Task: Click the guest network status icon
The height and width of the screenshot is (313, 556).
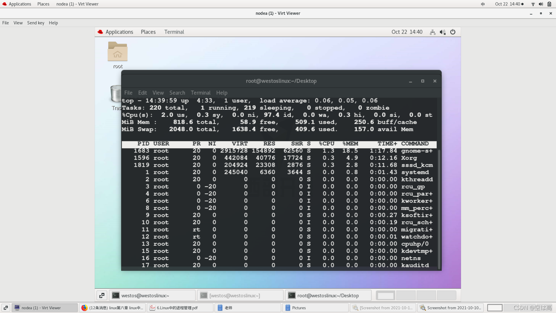Action: coord(433,32)
